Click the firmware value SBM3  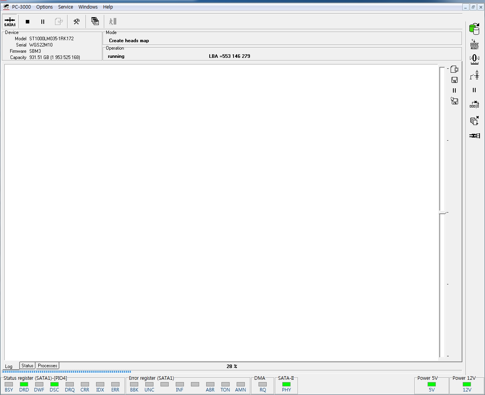pos(35,51)
